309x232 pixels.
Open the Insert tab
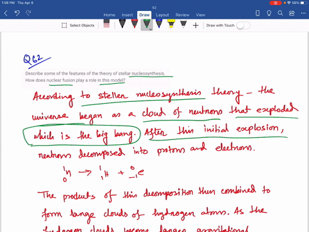(x=127, y=15)
